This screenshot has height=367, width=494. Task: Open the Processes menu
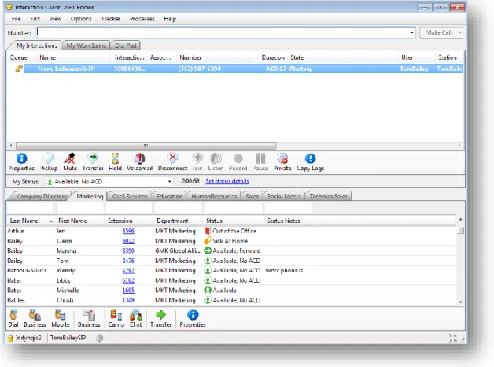point(142,19)
